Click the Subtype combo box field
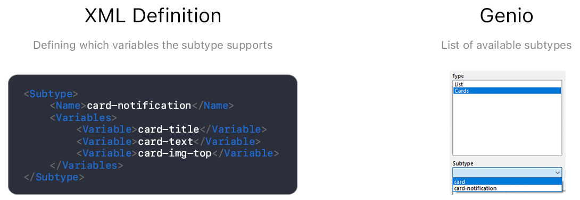Viewport: 580px width, 200px height. point(507,173)
